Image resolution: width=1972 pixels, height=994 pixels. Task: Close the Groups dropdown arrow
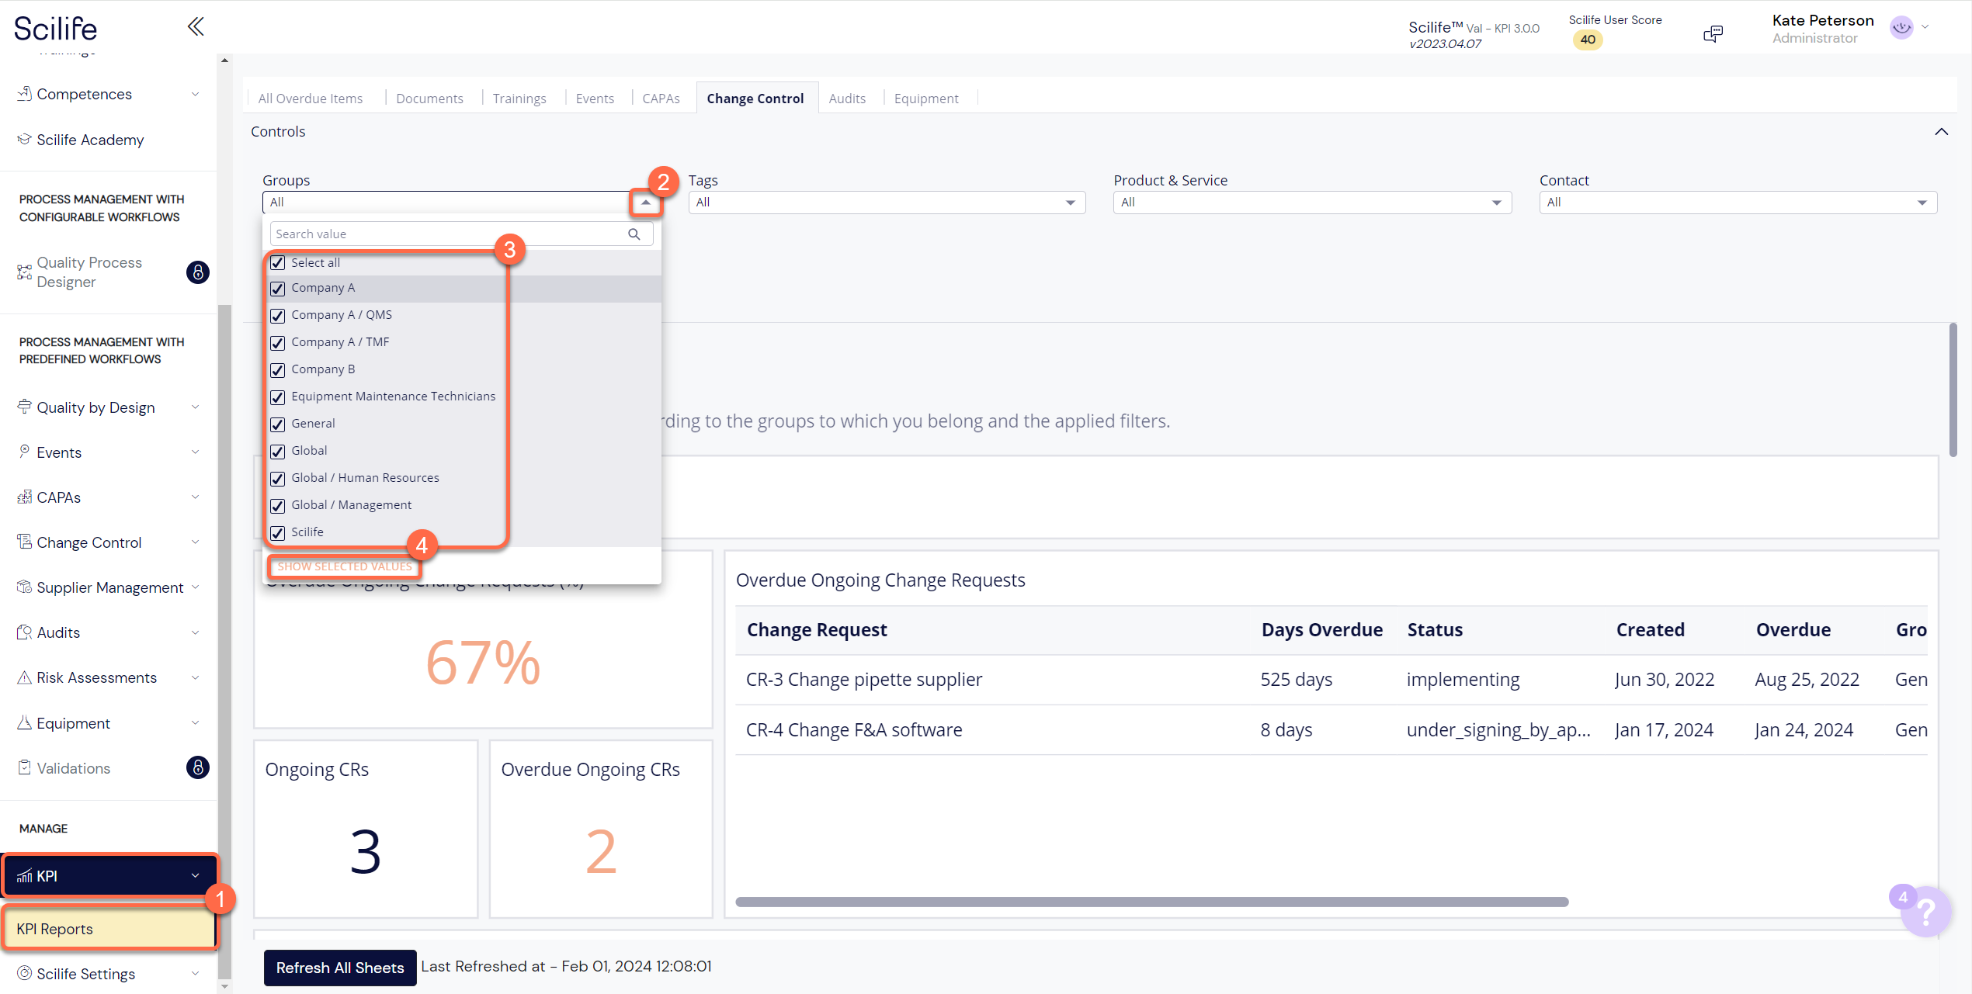pos(645,203)
